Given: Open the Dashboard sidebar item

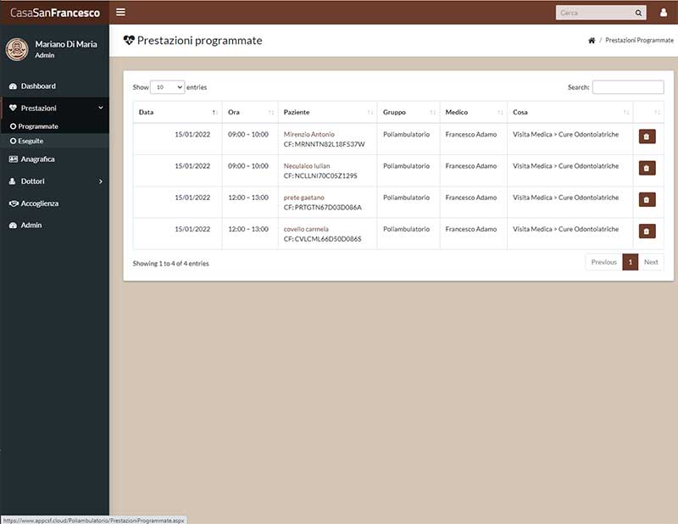Looking at the screenshot, I should click(54, 86).
